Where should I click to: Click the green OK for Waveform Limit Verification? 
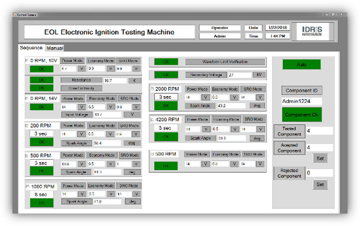point(166,62)
